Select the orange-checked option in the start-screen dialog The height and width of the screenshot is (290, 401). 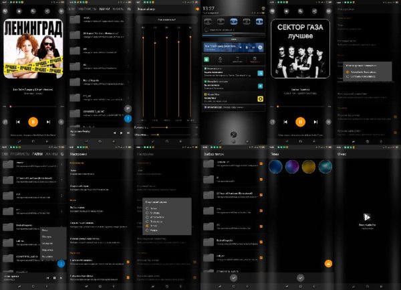click(147, 226)
